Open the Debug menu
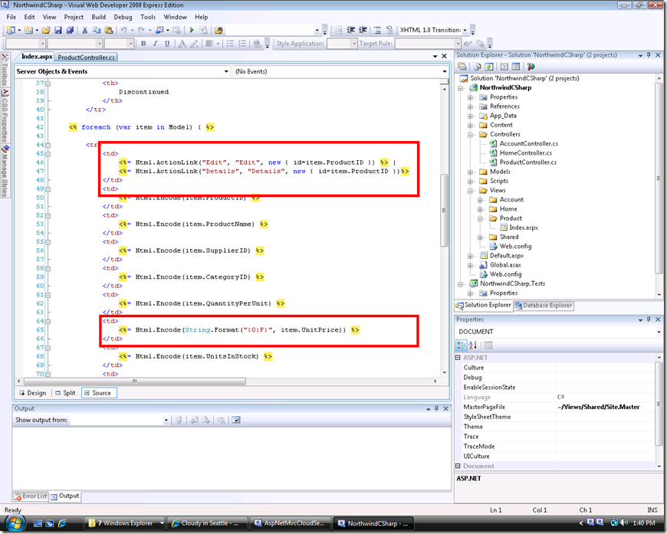Screen dimensions: 667x534 [123, 17]
